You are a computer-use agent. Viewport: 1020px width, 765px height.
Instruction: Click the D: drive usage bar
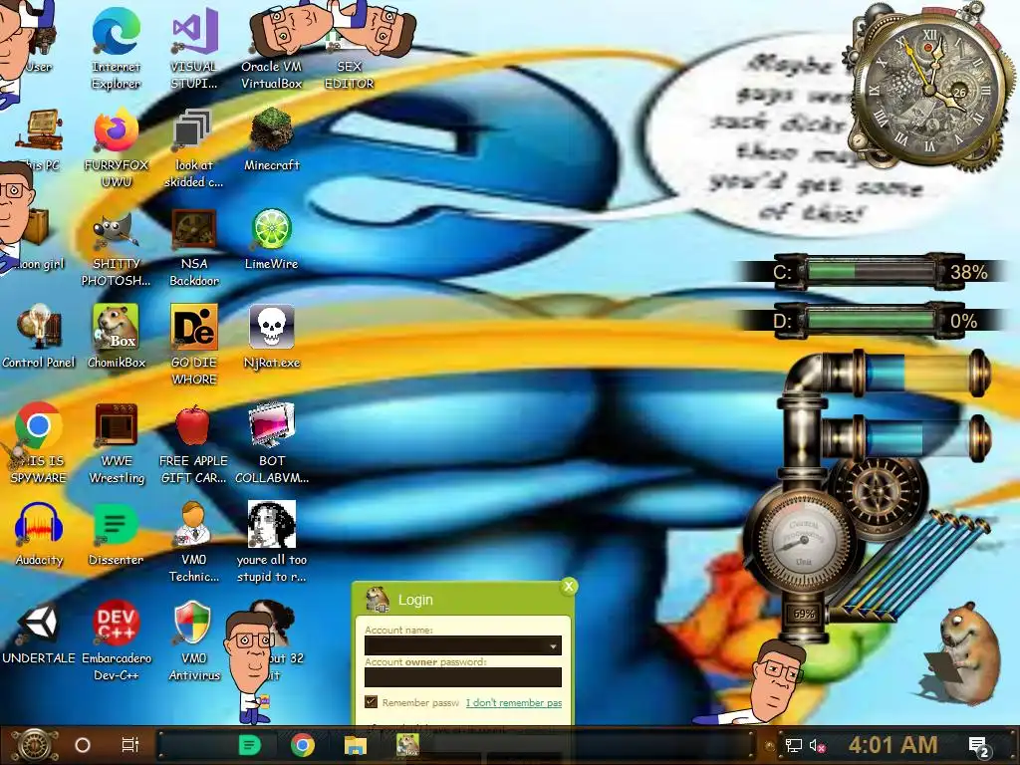(871, 320)
